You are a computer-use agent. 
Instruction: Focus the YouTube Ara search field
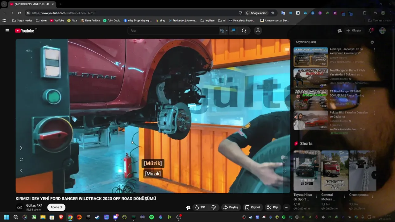[x=173, y=31]
